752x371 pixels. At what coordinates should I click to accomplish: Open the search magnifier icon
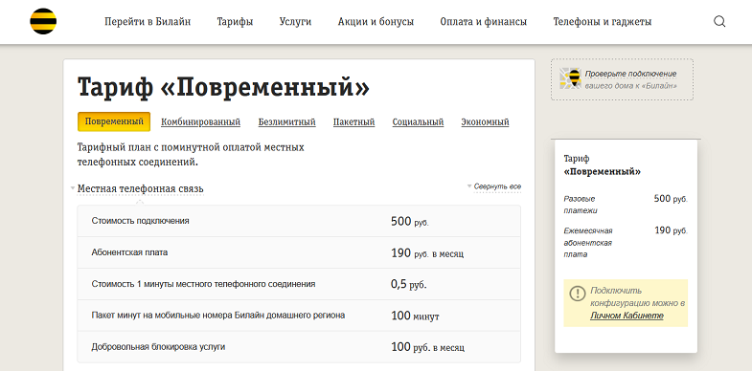[719, 22]
